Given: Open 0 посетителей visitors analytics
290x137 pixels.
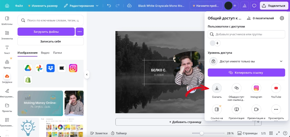Looking at the screenshot, I should coord(260,18).
